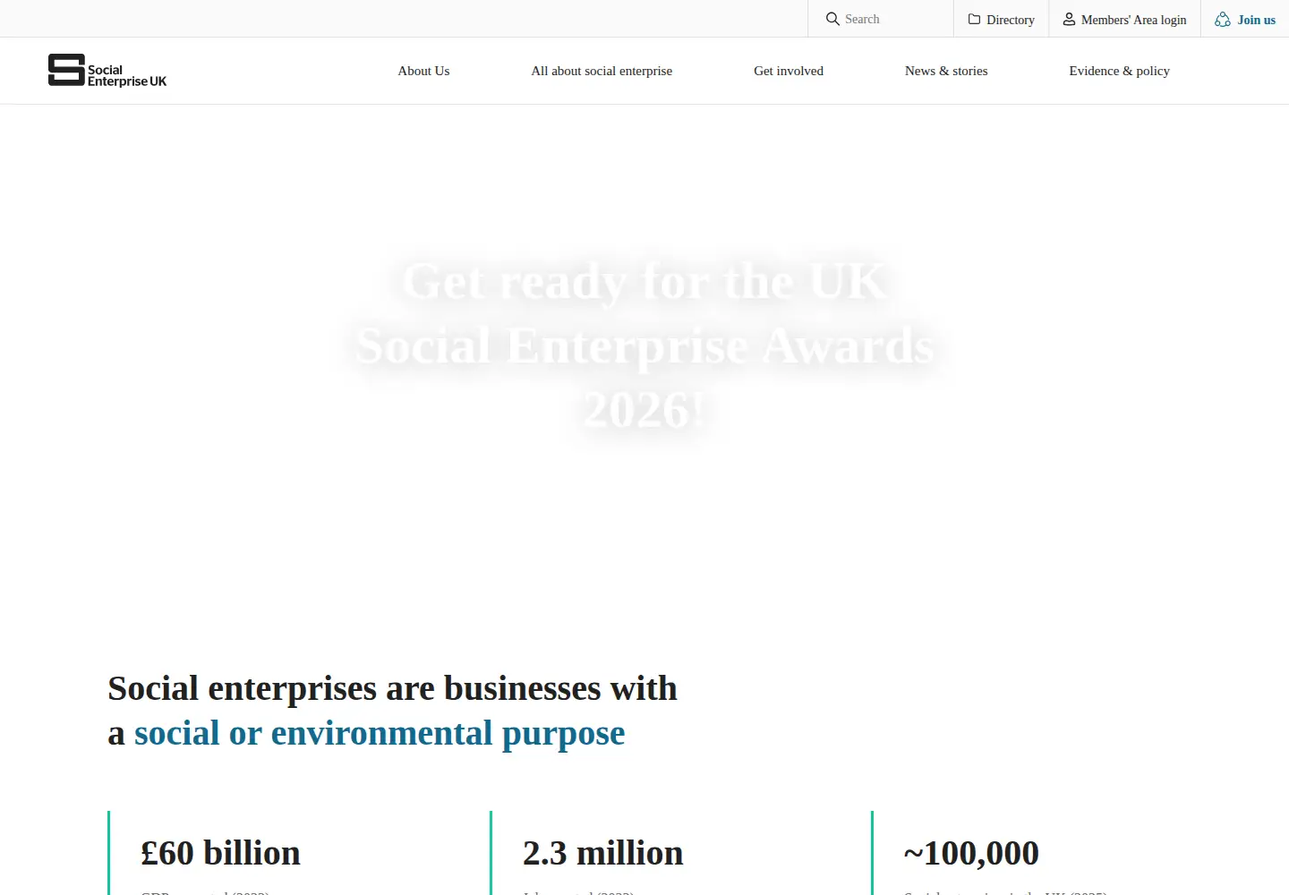The height and width of the screenshot is (895, 1289).
Task: Click the Join us link
Action: pos(1245,19)
